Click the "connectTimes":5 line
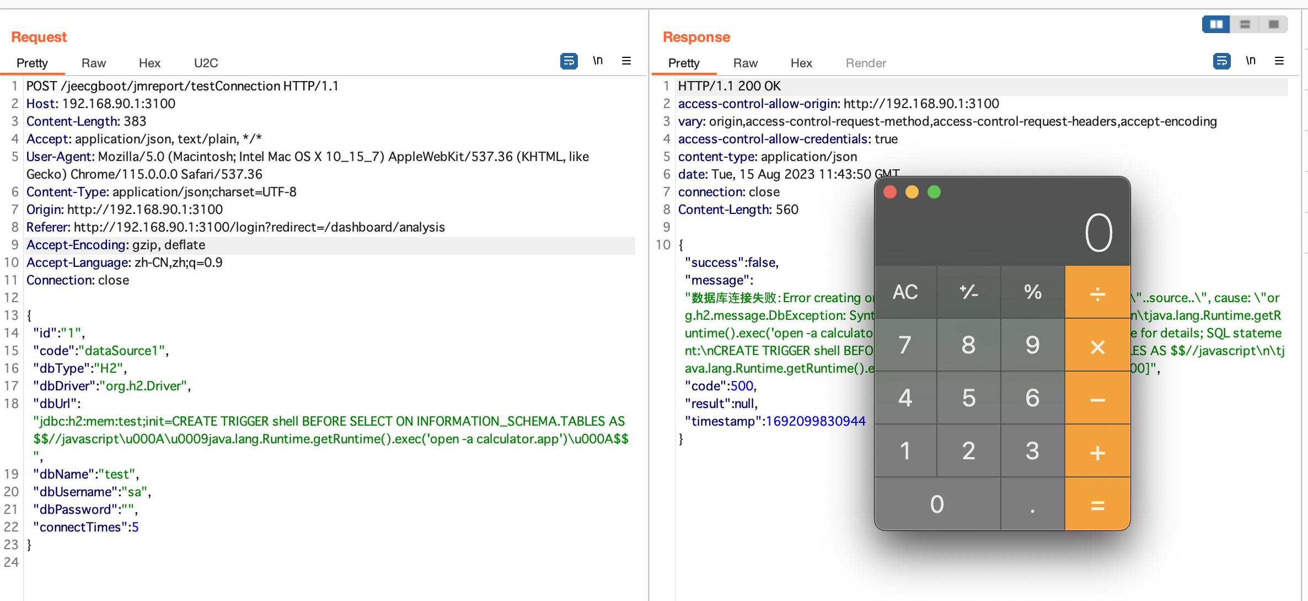Screen dimensions: 1308x601 click(x=86, y=527)
